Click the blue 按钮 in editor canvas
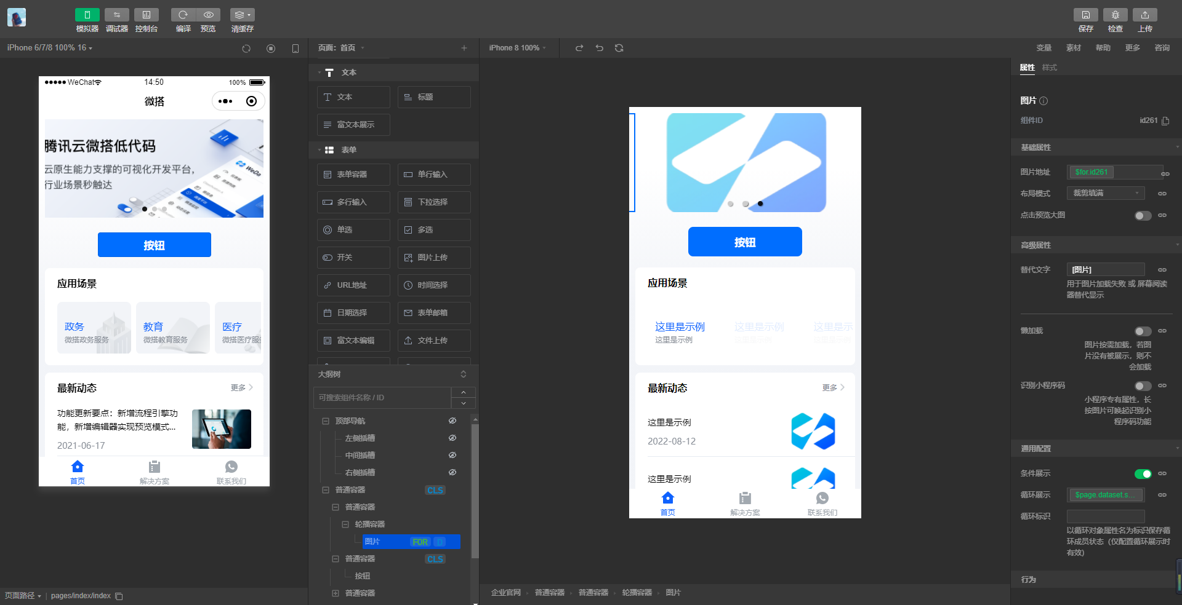The height and width of the screenshot is (605, 1182). tap(745, 242)
